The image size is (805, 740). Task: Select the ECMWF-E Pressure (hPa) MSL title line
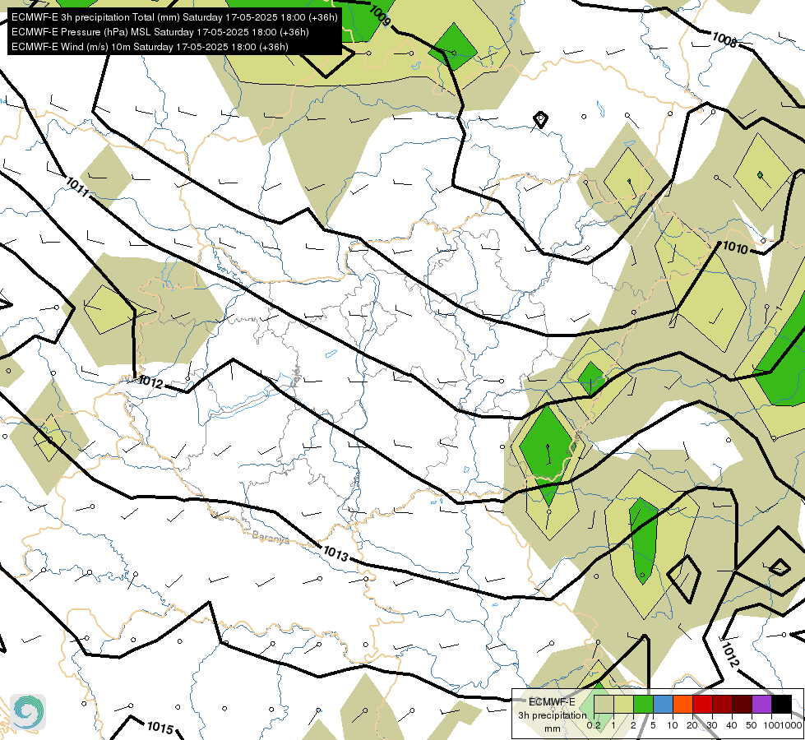tap(160, 32)
